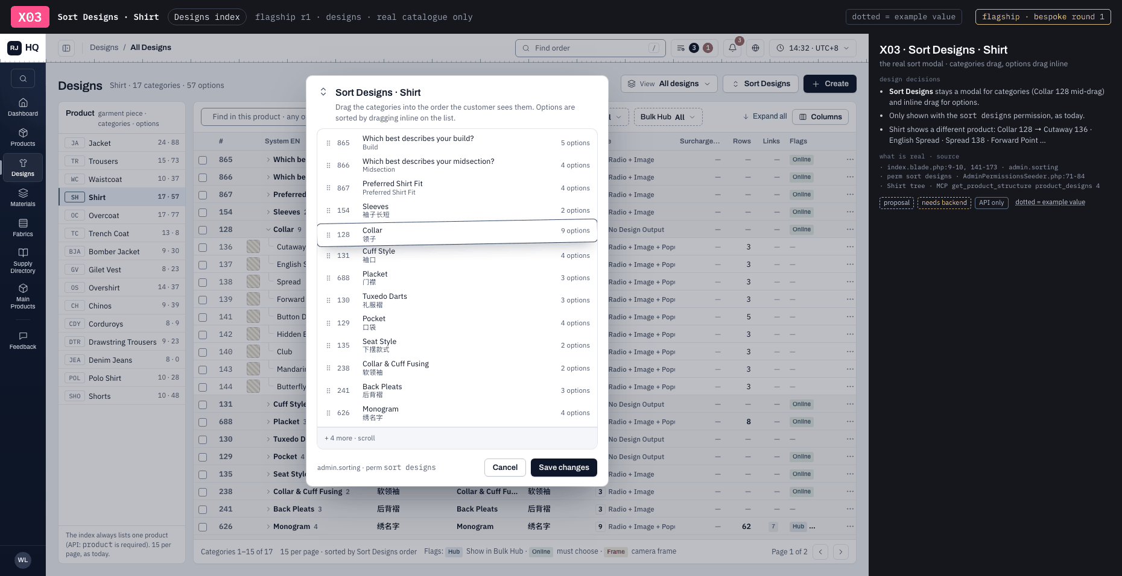Open the Fabrics sidebar icon
This screenshot has width=1122, height=576.
pos(23,228)
